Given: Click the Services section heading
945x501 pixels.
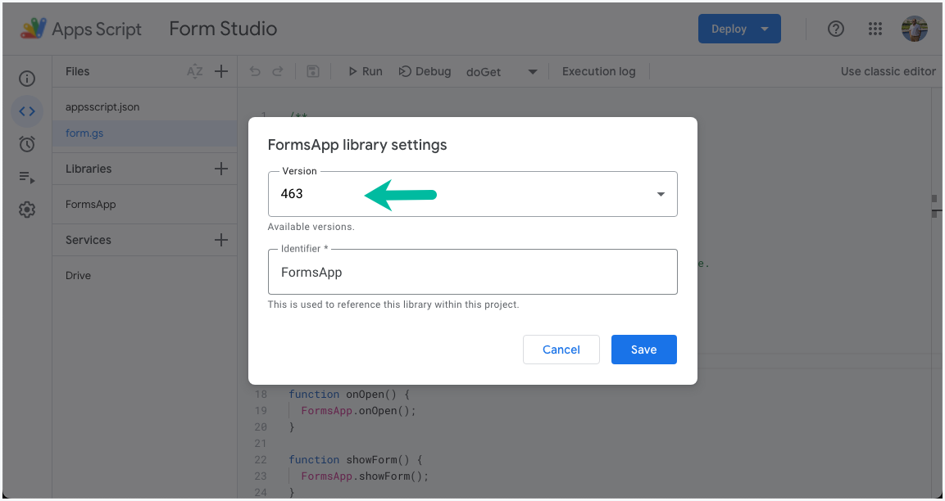Looking at the screenshot, I should (89, 240).
